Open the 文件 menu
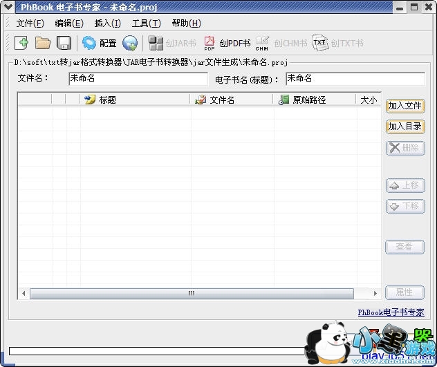Image resolution: width=437 pixels, height=367 pixels. pyautogui.click(x=30, y=23)
